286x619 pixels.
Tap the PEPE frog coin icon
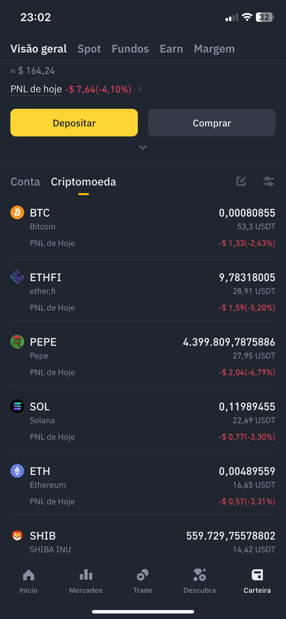(x=17, y=342)
